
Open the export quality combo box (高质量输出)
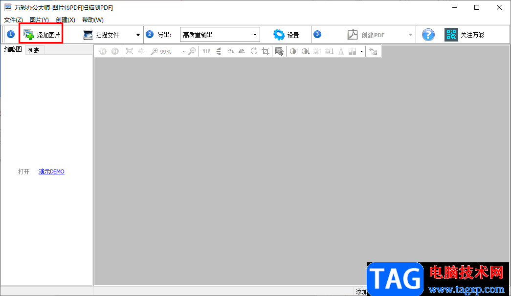220,35
